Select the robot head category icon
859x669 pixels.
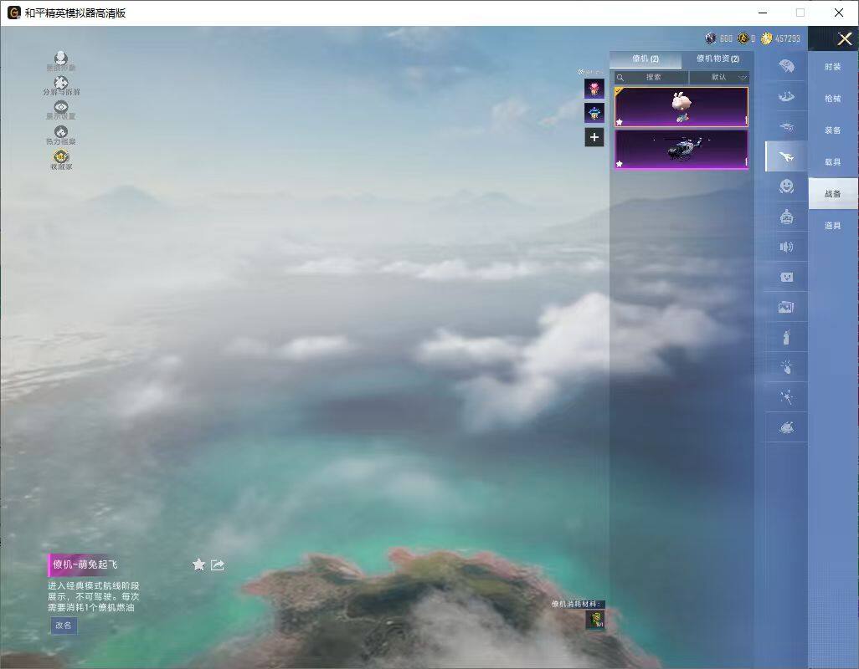[787, 217]
